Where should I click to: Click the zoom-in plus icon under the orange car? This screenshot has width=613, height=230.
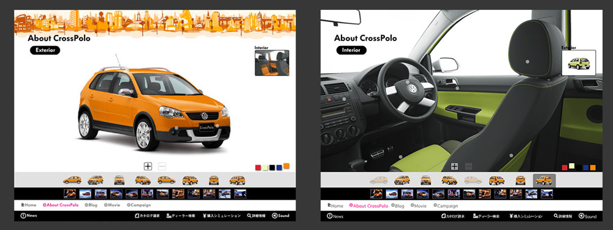coord(148,166)
